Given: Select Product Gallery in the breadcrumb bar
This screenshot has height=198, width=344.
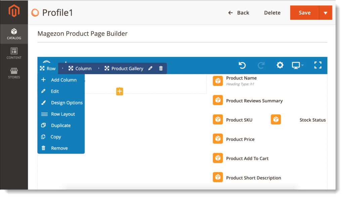Looking at the screenshot, I should (124, 68).
